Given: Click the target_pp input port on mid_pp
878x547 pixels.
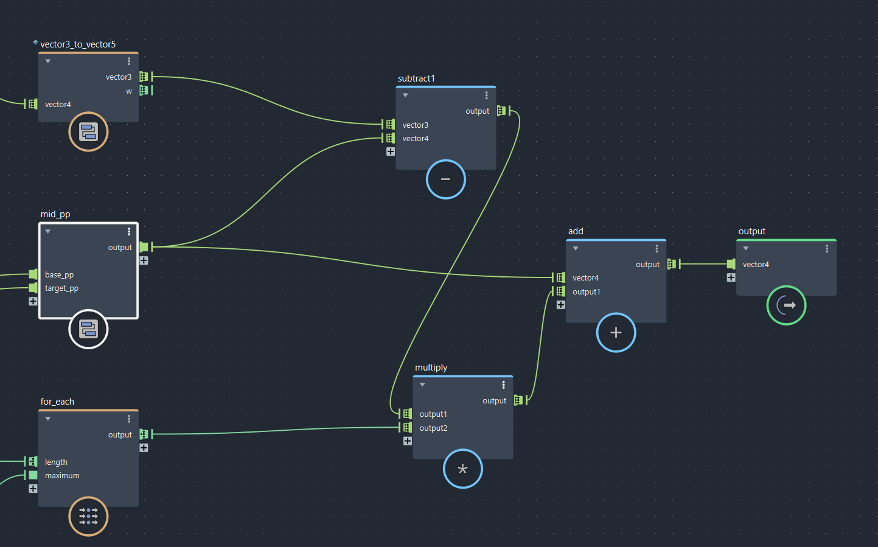Looking at the screenshot, I should point(33,288).
